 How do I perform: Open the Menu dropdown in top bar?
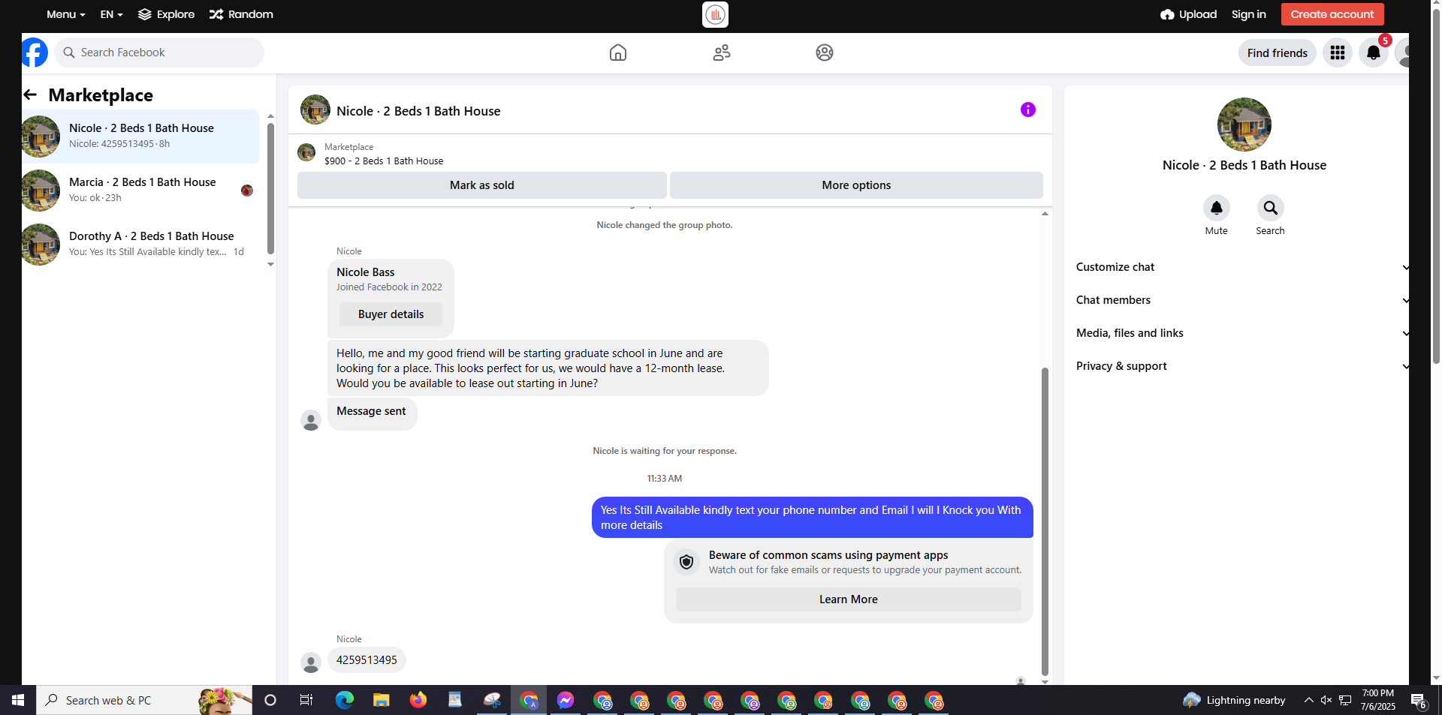(x=65, y=14)
